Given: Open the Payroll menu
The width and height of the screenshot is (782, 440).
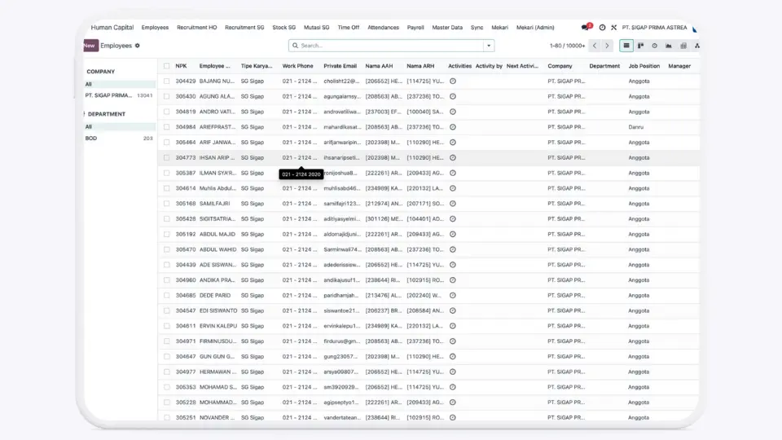Looking at the screenshot, I should 415,27.
